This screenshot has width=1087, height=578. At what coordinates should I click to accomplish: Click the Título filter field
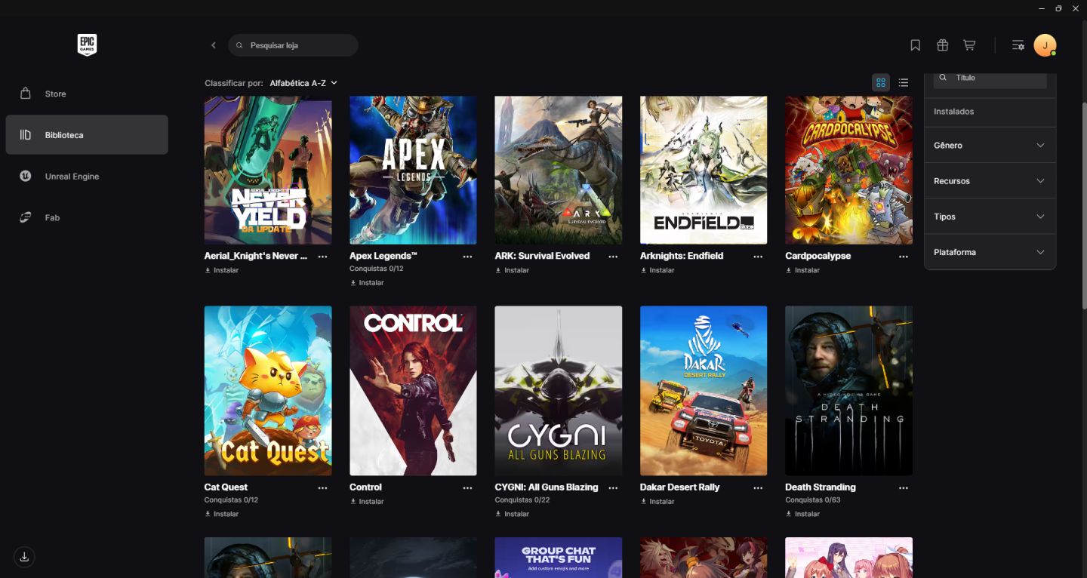990,79
